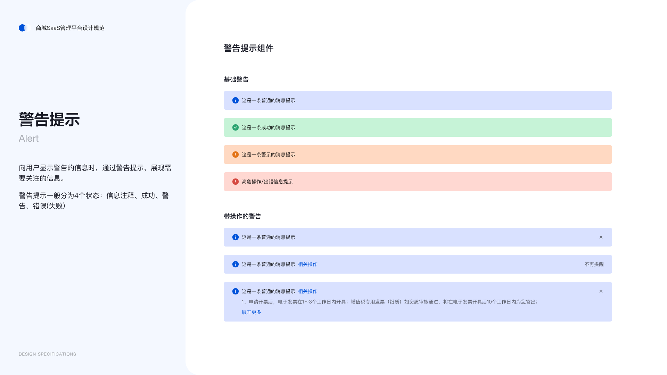Select the 带操作的警告 section heading
This screenshot has width=667, height=375.
(x=242, y=216)
